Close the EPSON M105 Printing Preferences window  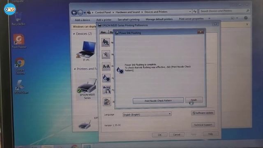click(215, 25)
